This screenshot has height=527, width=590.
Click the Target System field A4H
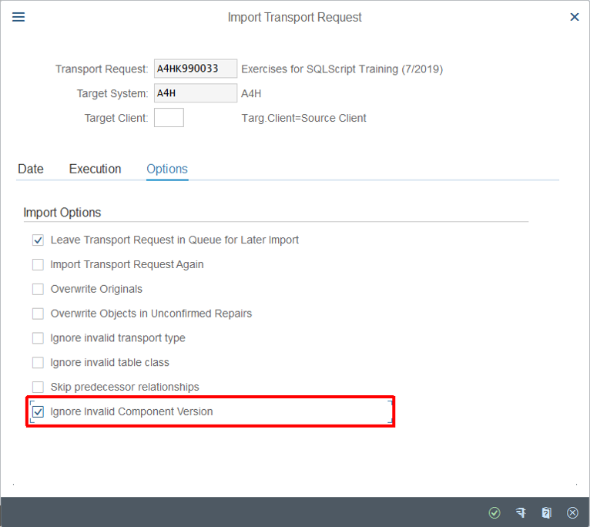point(196,93)
